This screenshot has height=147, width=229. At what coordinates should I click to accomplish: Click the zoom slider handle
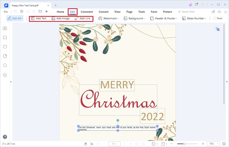[x=184, y=144]
